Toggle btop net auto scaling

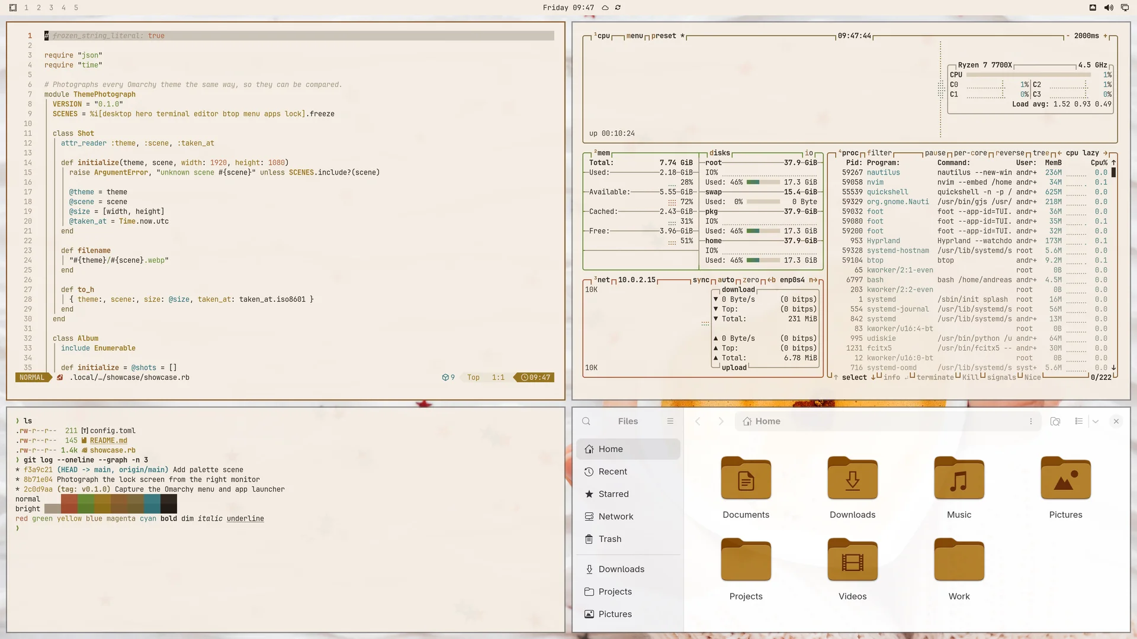pyautogui.click(x=726, y=280)
